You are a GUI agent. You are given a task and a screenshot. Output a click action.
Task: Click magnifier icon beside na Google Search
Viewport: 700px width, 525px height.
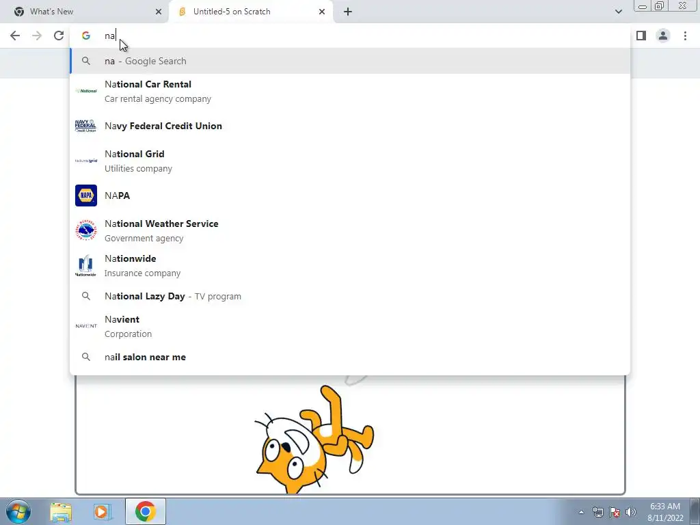tap(86, 61)
